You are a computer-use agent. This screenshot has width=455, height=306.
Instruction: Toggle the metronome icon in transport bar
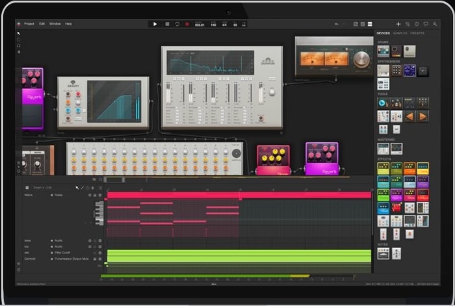pyautogui.click(x=244, y=24)
